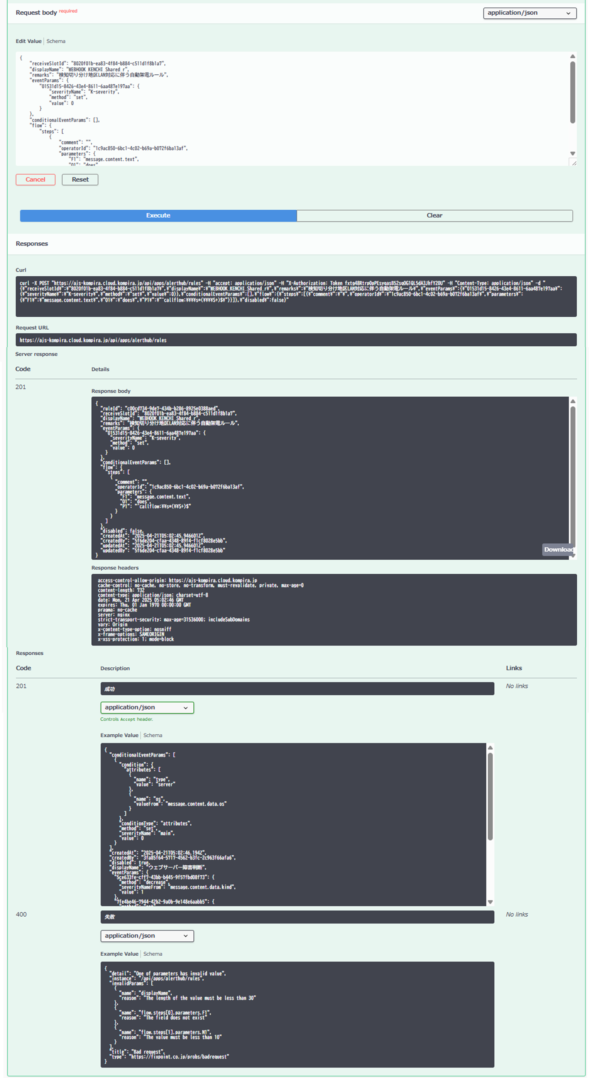589x1078 pixels.
Task: Download the response body
Action: (x=558, y=549)
